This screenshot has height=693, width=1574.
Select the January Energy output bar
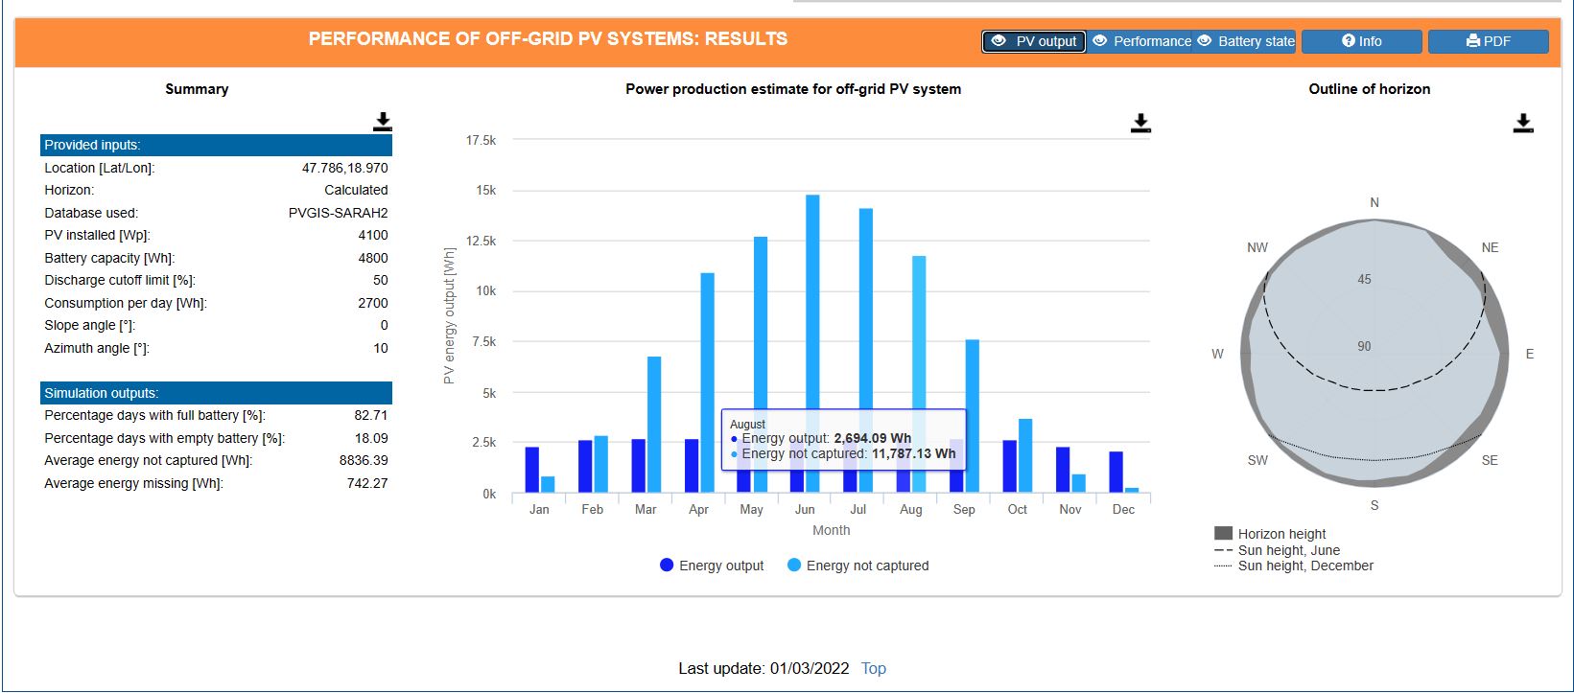point(532,471)
